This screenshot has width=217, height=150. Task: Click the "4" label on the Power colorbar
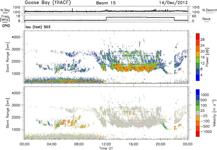tap(202, 75)
